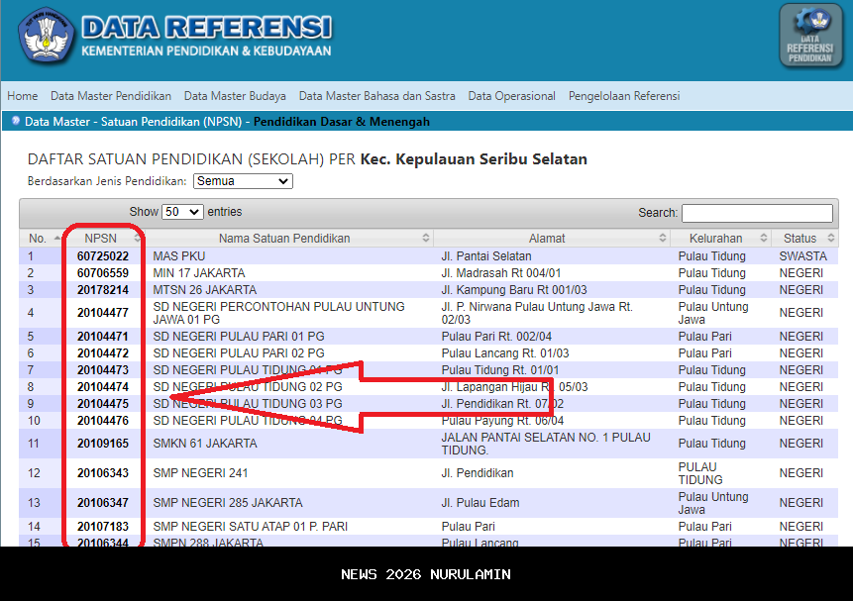Select the SMP NEGERI 285 JAKARTA name
This screenshot has width=853, height=601.
pyautogui.click(x=228, y=503)
